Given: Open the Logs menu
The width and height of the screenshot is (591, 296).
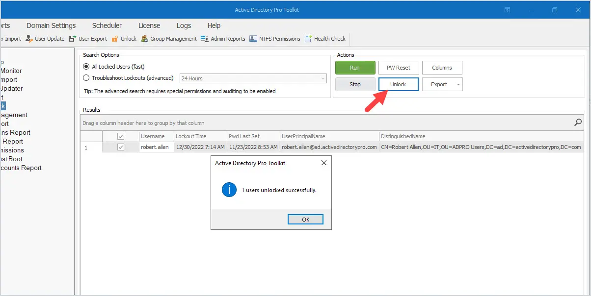Looking at the screenshot, I should (184, 25).
